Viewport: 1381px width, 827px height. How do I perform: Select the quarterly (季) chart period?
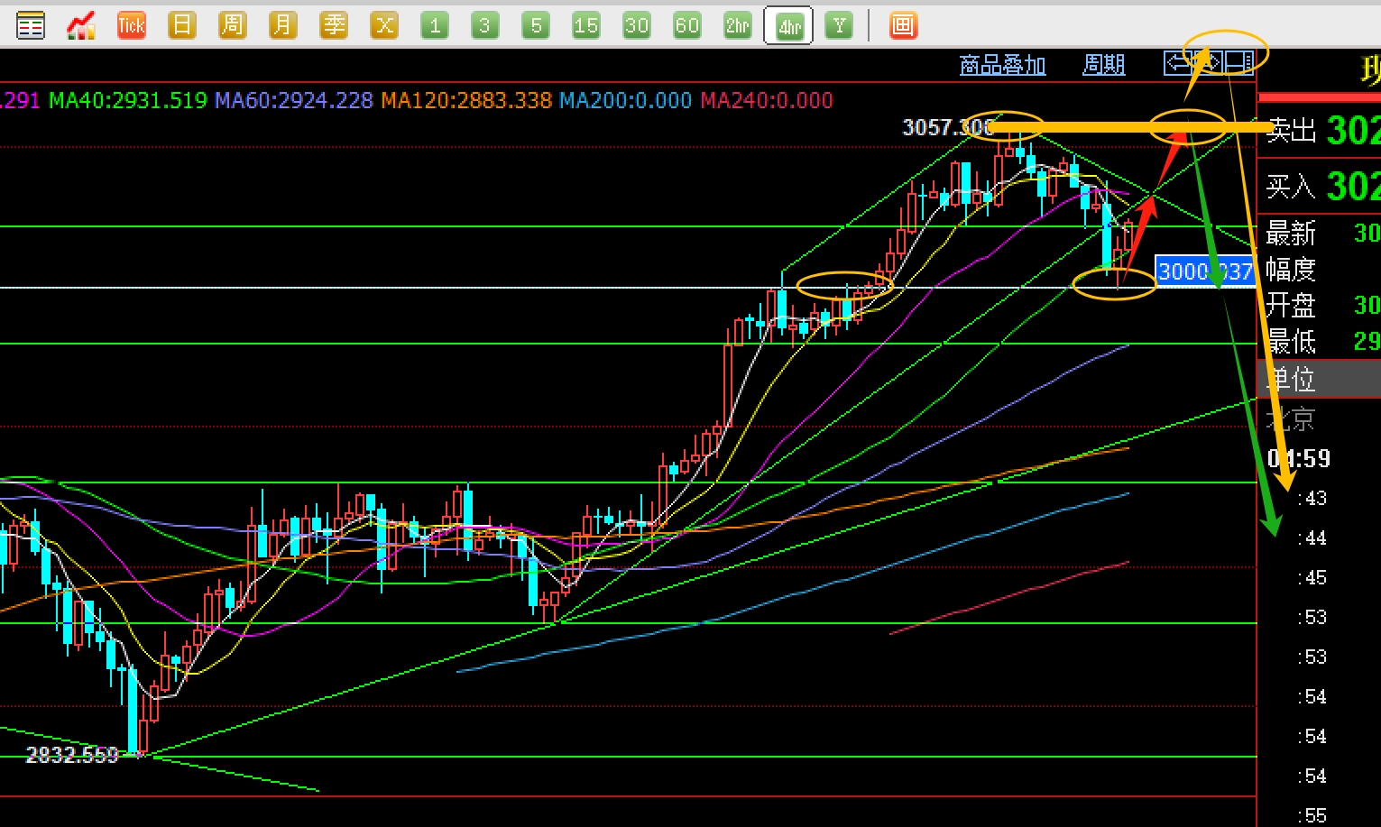[334, 25]
